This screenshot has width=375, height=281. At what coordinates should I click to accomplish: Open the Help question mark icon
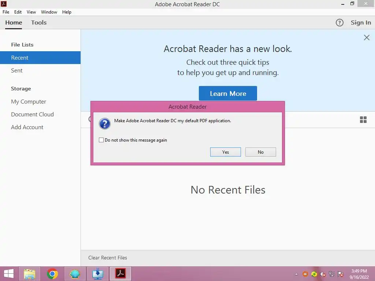pyautogui.click(x=339, y=23)
